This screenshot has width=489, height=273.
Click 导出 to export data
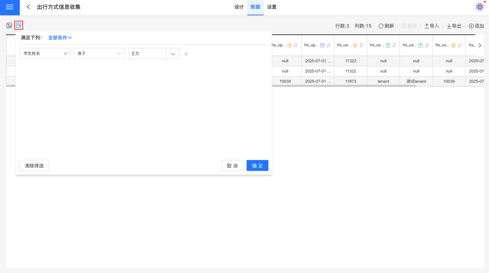click(454, 26)
